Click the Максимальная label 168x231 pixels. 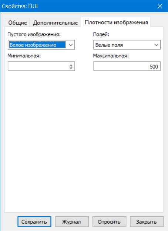coord(111,56)
